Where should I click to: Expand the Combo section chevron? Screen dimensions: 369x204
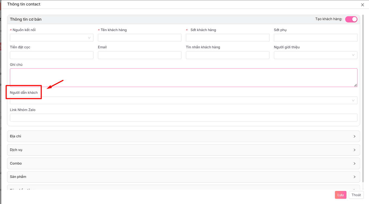pyautogui.click(x=354, y=164)
